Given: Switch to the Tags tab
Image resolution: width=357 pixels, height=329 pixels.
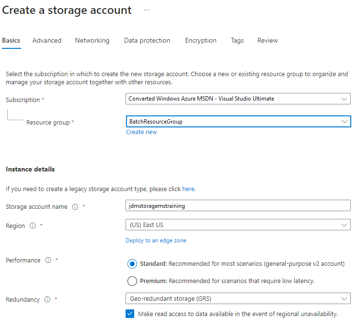Looking at the screenshot, I should click(237, 41).
